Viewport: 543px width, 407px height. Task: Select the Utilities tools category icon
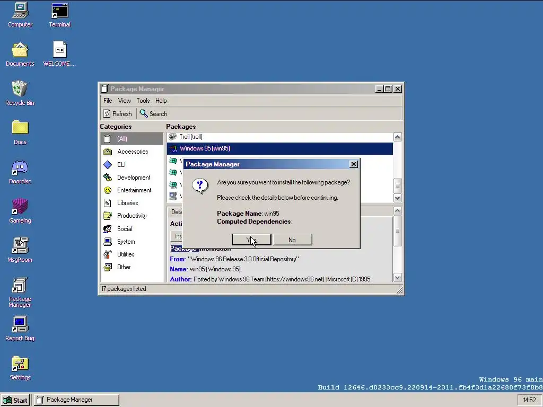pyautogui.click(x=108, y=254)
